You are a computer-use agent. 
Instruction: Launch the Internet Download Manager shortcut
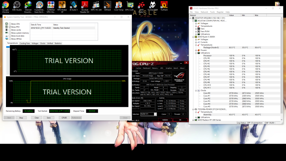[x=28, y=7]
